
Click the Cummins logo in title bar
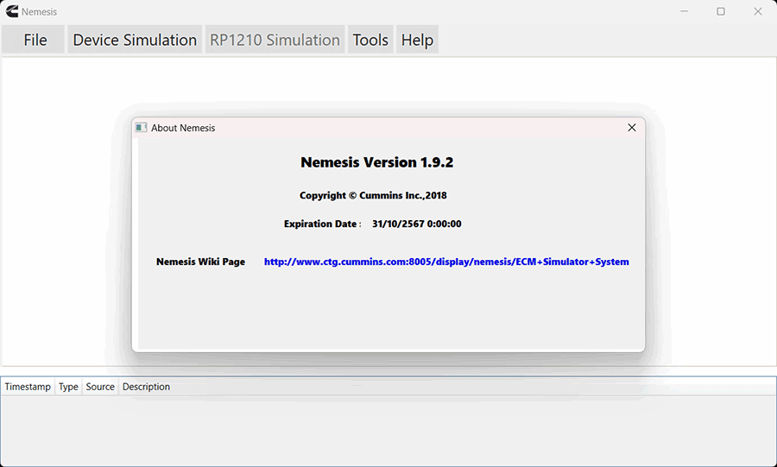12,11
